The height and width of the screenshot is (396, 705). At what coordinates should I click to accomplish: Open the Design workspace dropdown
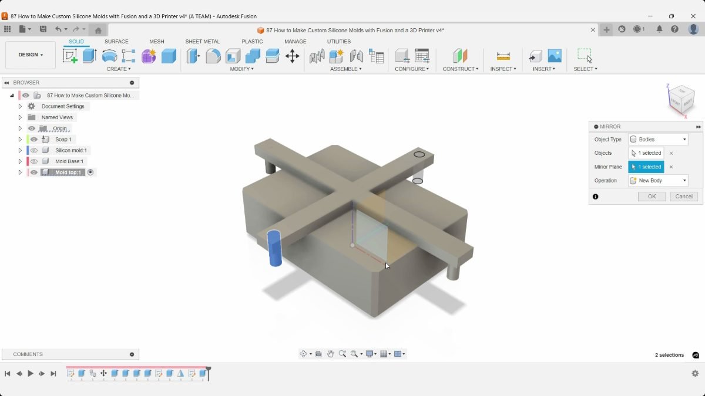tap(31, 55)
